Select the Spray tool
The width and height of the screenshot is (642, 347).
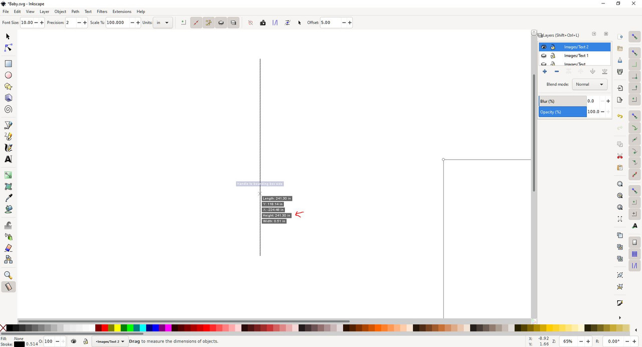coord(8,237)
